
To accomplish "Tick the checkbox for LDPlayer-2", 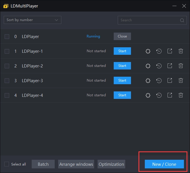I will tap(7, 66).
